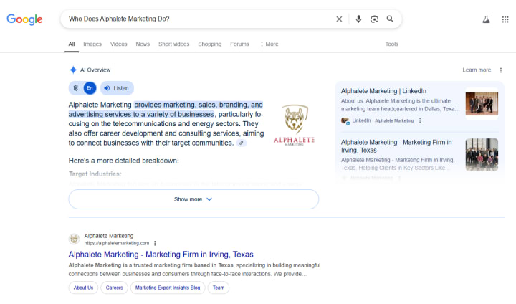Open the Careers sitelink chip
The height and width of the screenshot is (304, 516).
pos(114,288)
